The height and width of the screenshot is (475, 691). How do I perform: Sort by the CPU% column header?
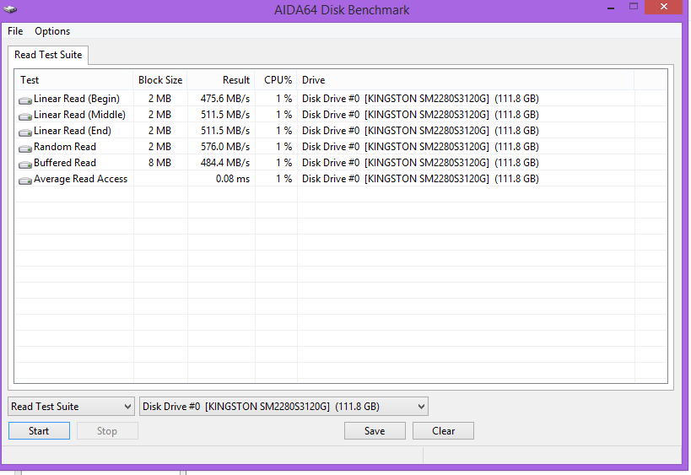276,80
